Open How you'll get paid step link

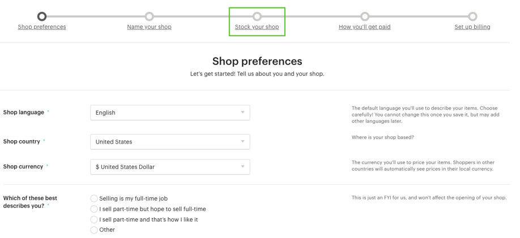(365, 27)
